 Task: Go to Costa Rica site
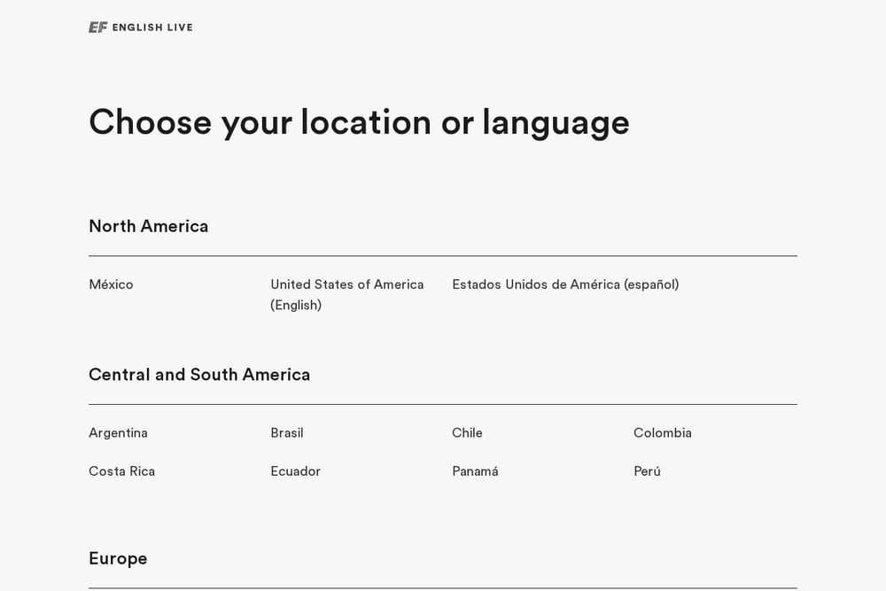[x=121, y=471]
